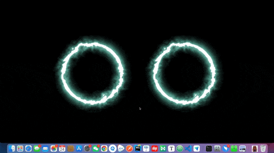Open the Photos app in Dock

click(53, 149)
